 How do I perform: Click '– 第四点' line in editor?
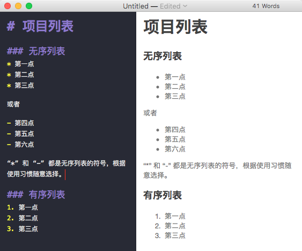point(20,123)
